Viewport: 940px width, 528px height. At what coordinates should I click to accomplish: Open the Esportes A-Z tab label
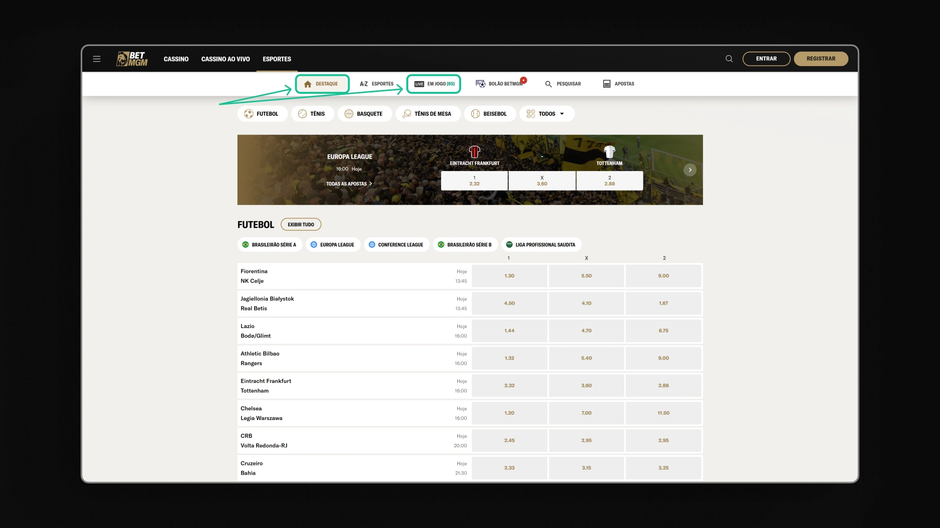coord(382,84)
